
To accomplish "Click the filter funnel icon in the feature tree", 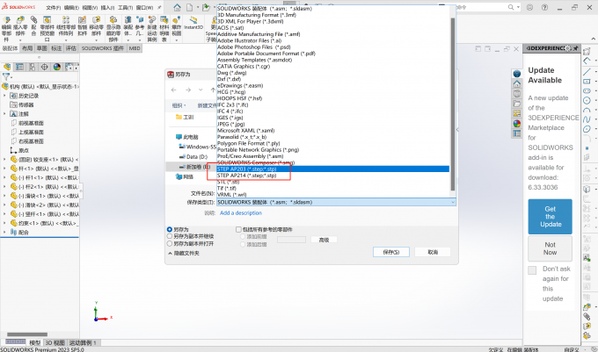I will pyautogui.click(x=6, y=77).
